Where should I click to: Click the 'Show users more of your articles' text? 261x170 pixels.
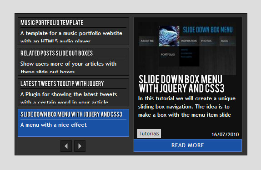click(x=68, y=67)
